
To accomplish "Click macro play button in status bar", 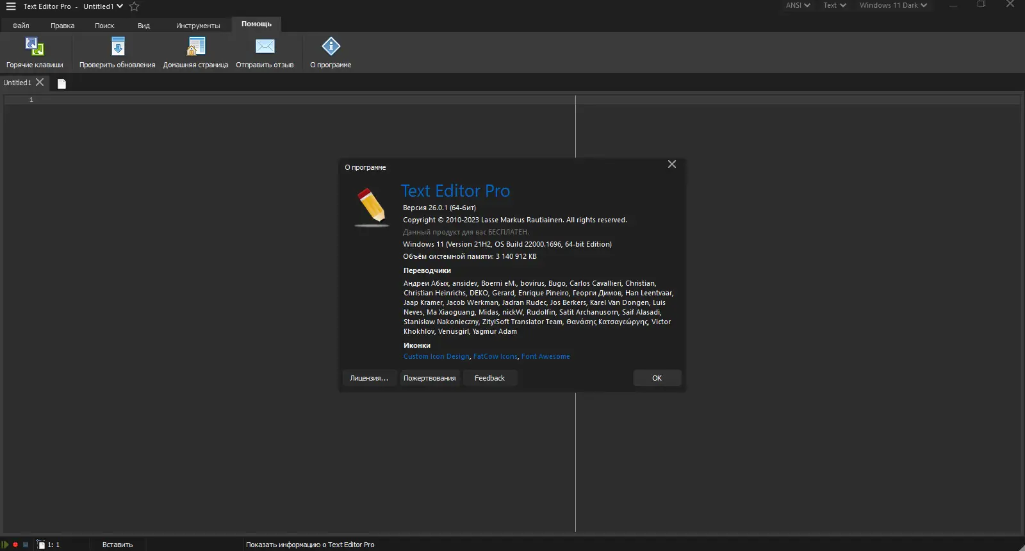I will coord(6,545).
